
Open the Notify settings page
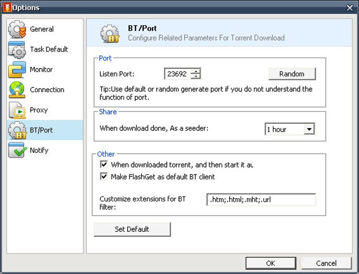(45, 150)
